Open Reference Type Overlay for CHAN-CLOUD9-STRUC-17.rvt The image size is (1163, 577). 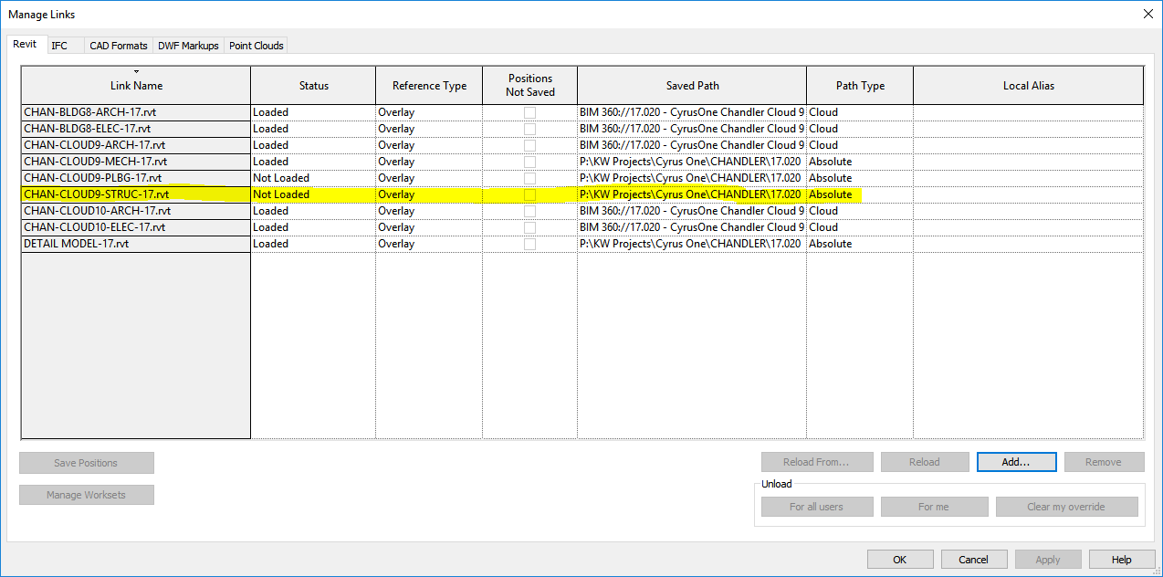coord(429,194)
